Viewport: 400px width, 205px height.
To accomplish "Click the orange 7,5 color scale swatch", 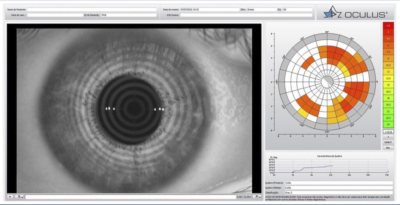I will (x=388, y=51).
